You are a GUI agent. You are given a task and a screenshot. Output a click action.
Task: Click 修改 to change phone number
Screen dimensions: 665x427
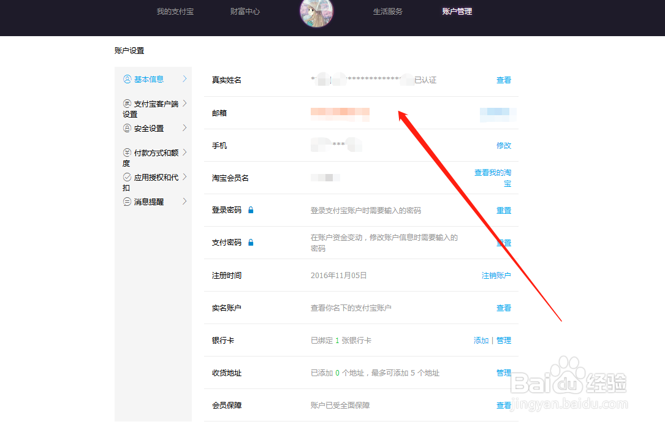tap(503, 145)
